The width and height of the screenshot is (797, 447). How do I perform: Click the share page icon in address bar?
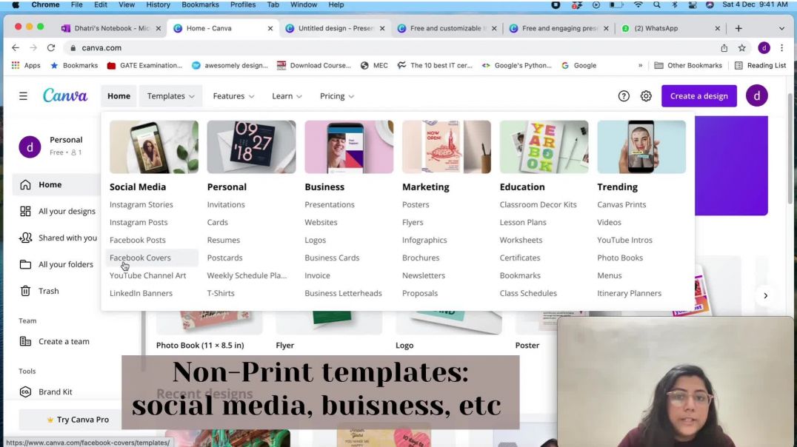click(x=724, y=48)
